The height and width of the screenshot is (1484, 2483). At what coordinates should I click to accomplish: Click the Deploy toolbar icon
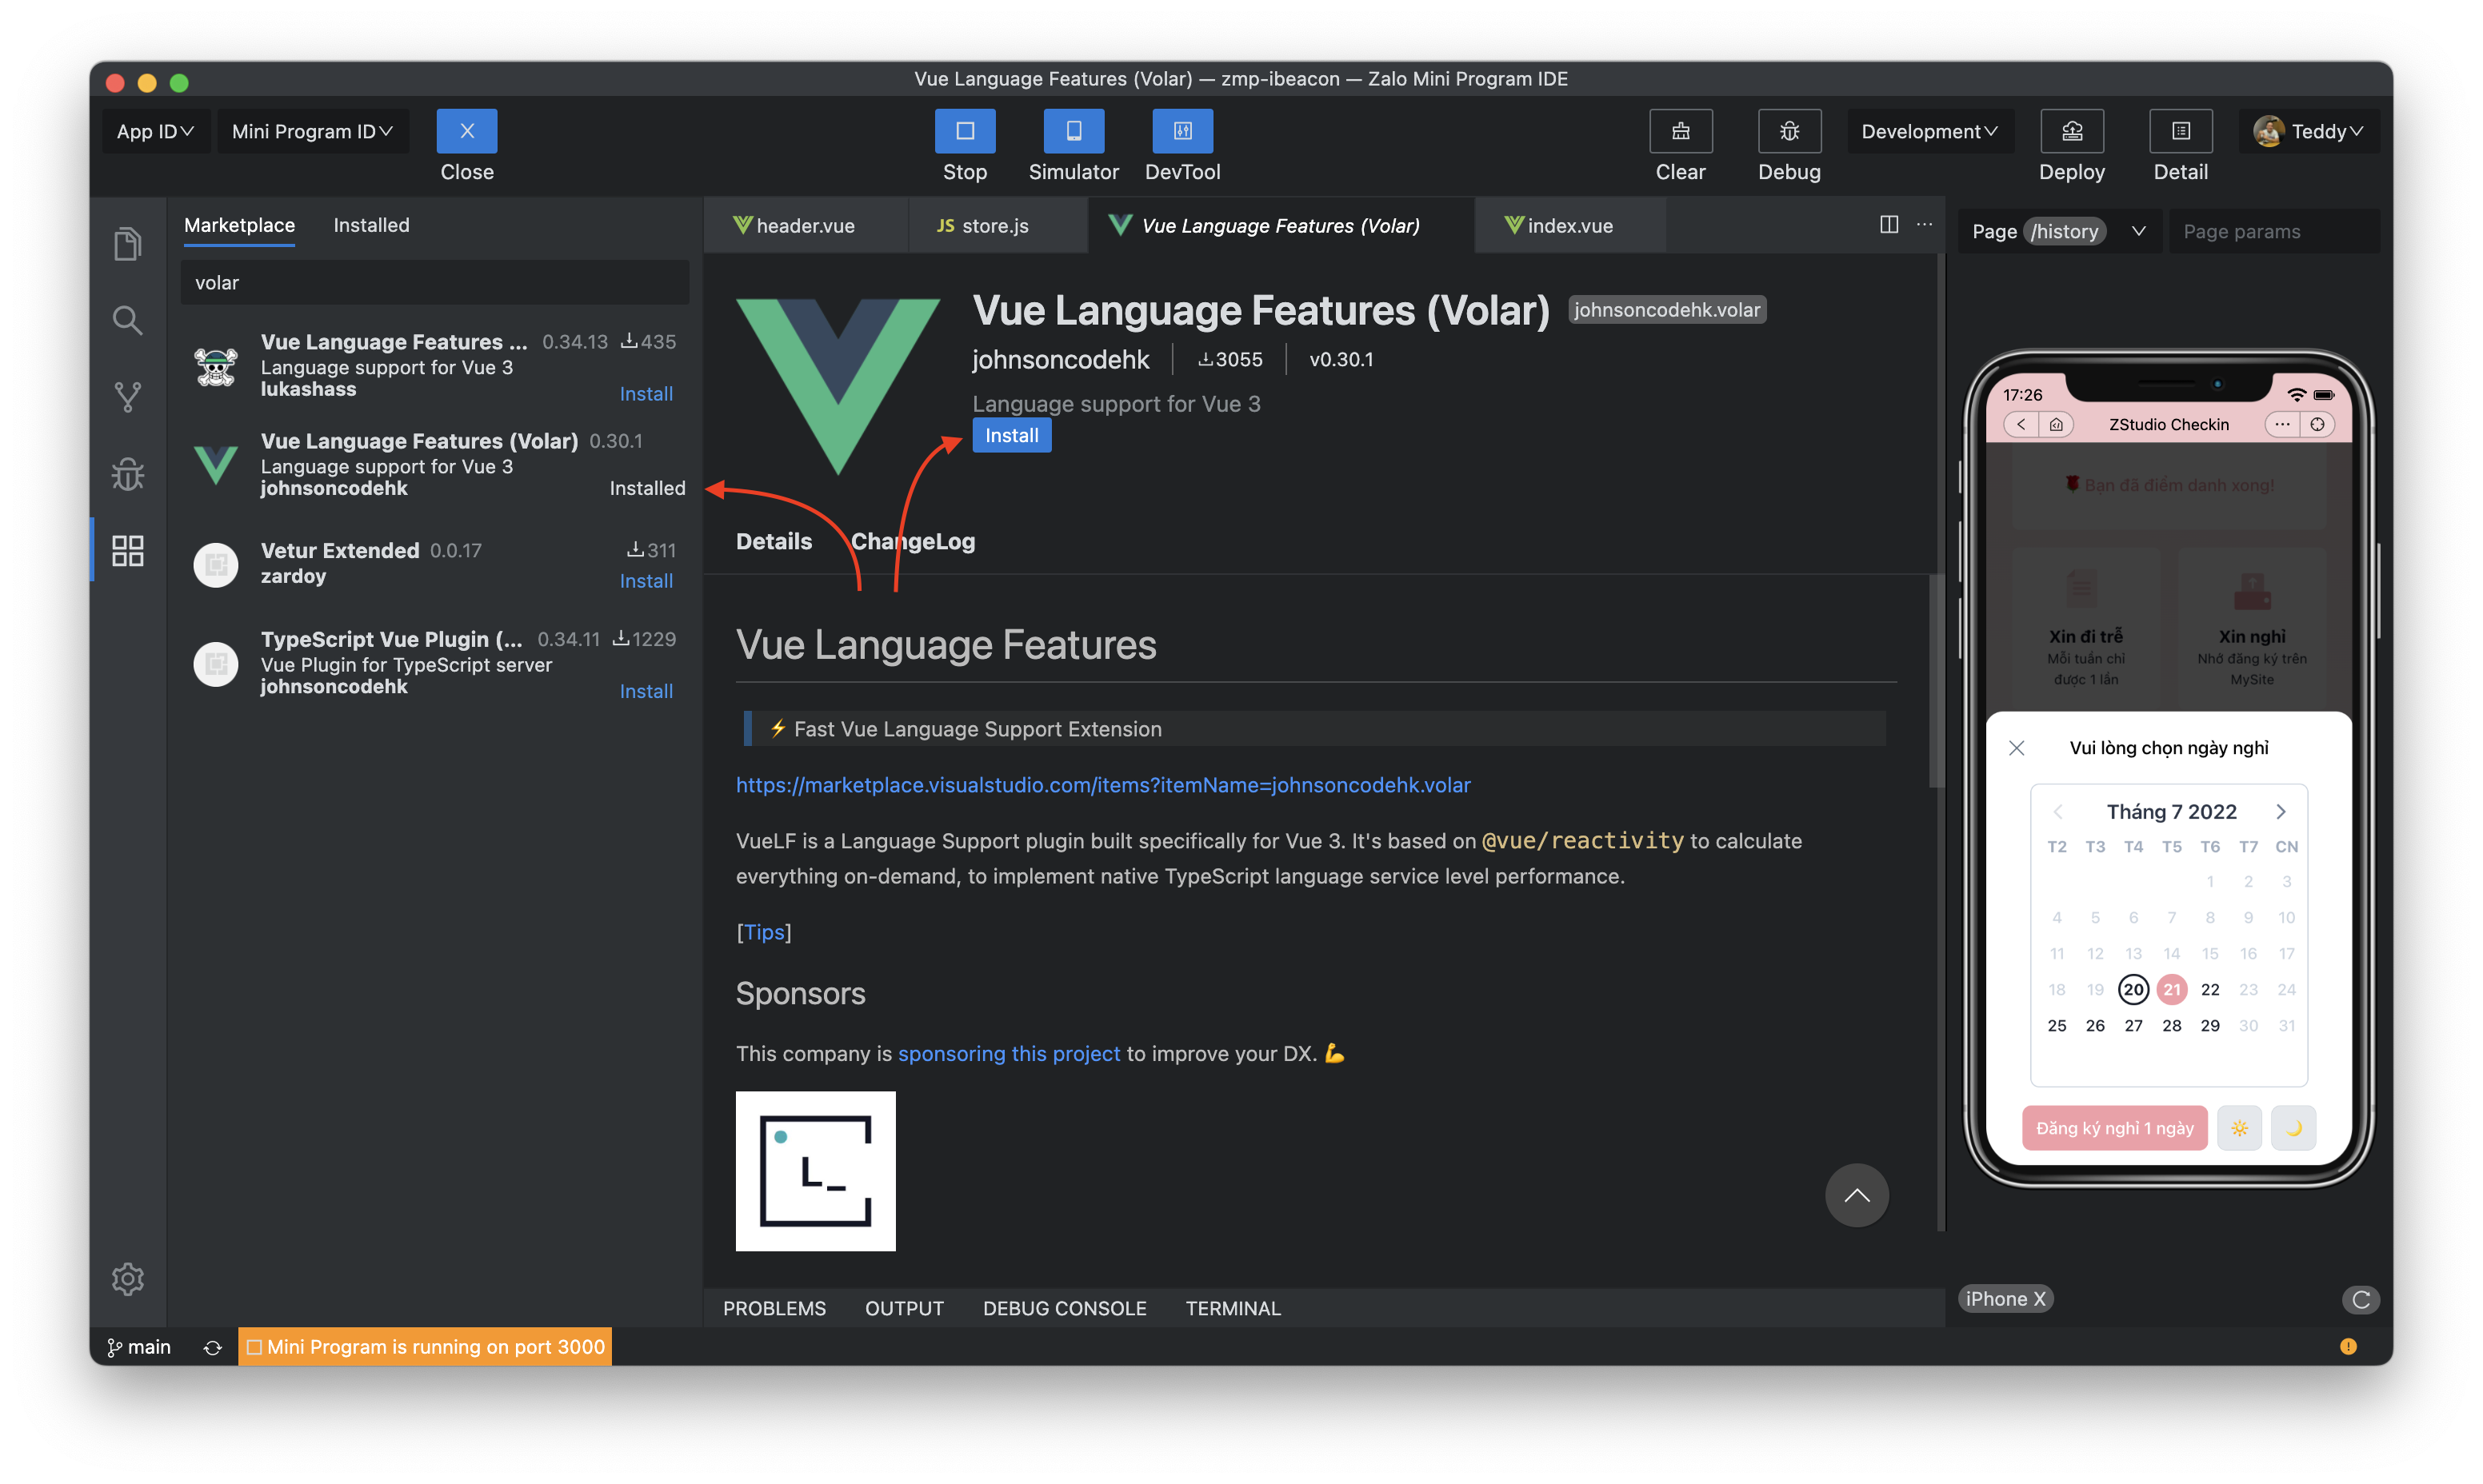pyautogui.click(x=2071, y=131)
